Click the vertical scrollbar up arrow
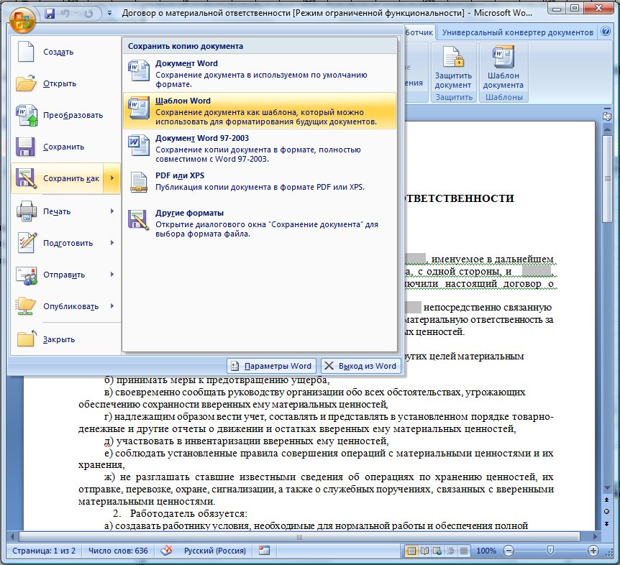Viewport: 620px width, 565px height. [607, 129]
